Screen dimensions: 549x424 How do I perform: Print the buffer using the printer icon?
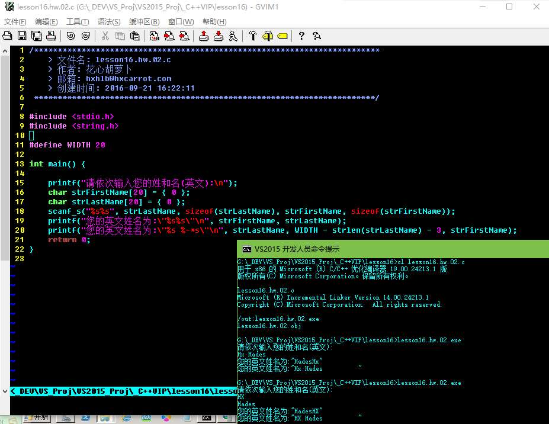[51, 36]
